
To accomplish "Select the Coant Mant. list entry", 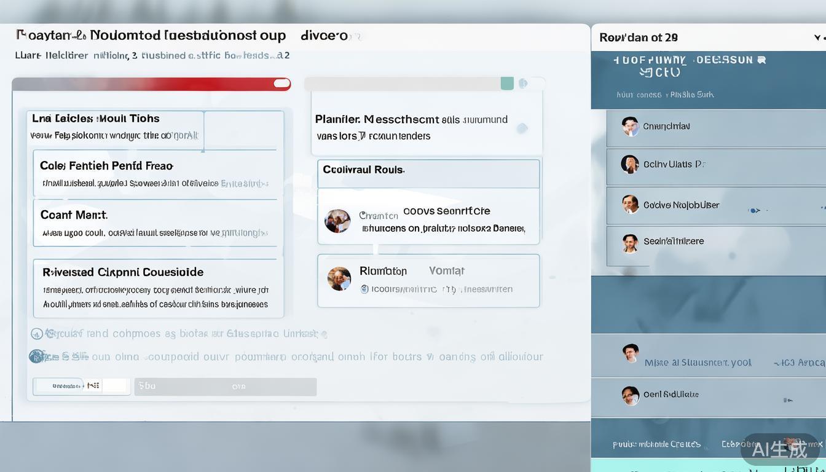I will [155, 222].
